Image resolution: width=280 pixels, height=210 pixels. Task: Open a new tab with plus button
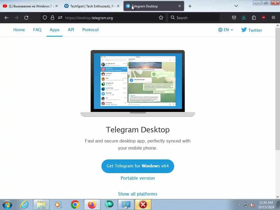tap(190, 6)
